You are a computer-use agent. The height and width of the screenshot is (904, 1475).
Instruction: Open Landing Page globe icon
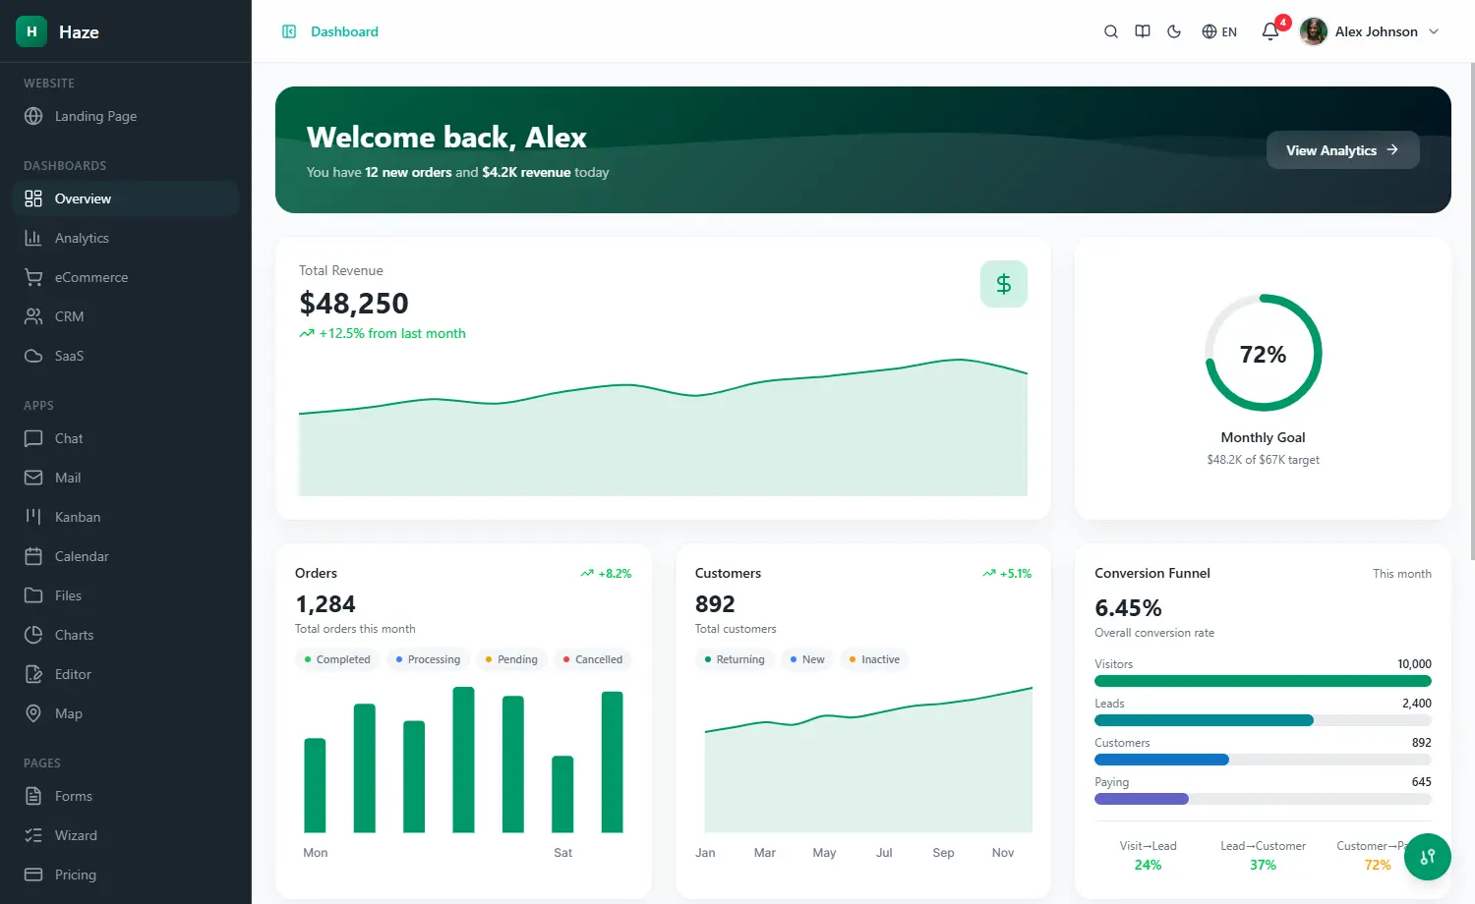coord(33,116)
